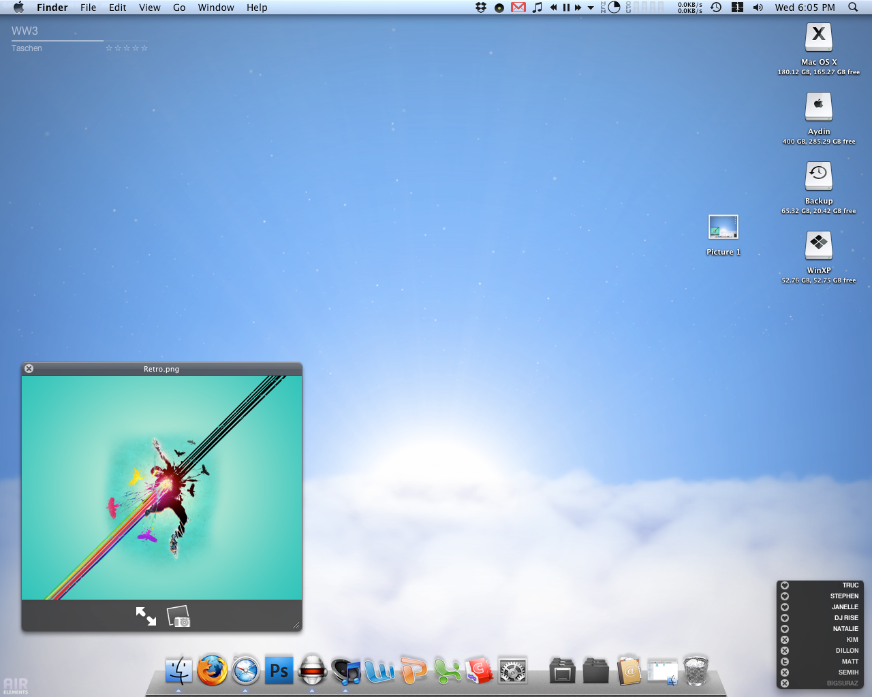The height and width of the screenshot is (697, 872).
Task: Launch PowerPoint from the dock
Action: [x=413, y=670]
